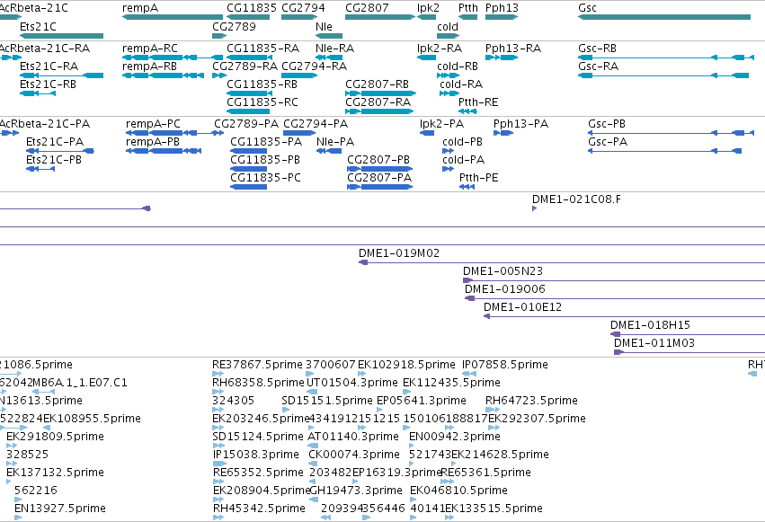Select the CG2807 gene bar

click(380, 17)
